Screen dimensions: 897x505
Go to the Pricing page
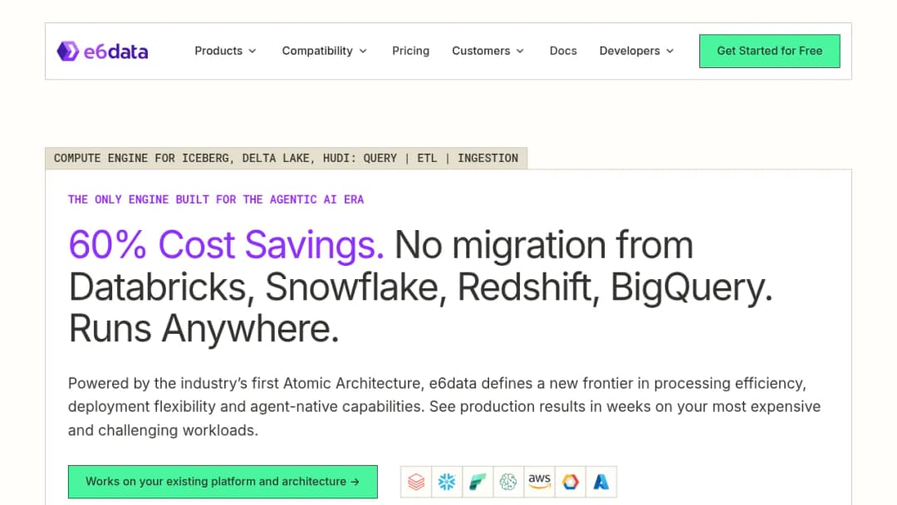coord(411,51)
